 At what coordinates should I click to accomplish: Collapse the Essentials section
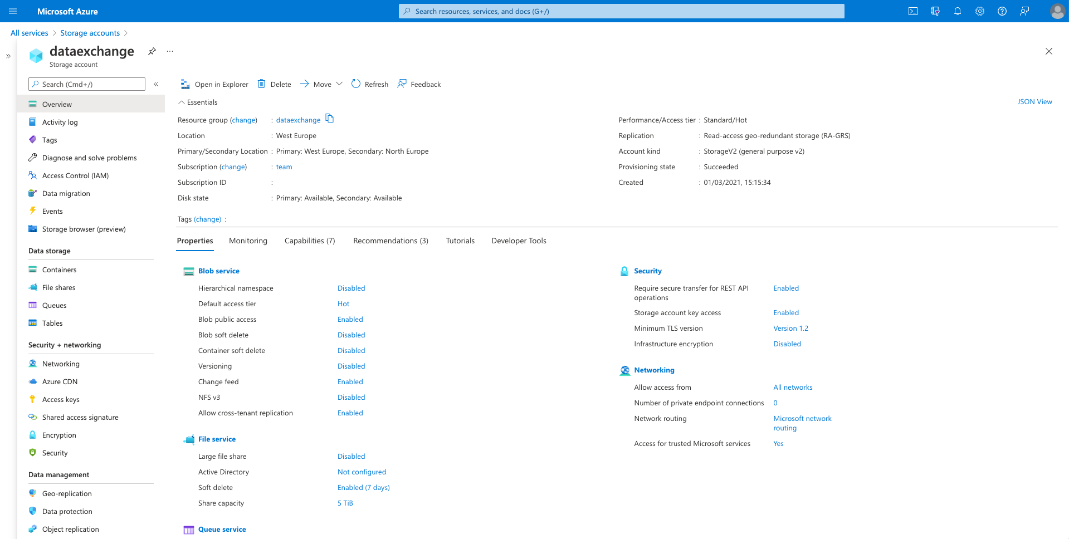click(182, 102)
